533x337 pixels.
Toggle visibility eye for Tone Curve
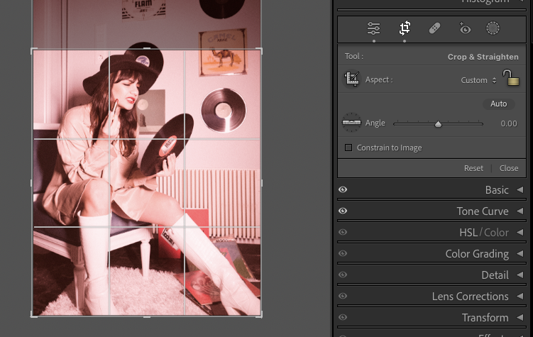pos(343,211)
